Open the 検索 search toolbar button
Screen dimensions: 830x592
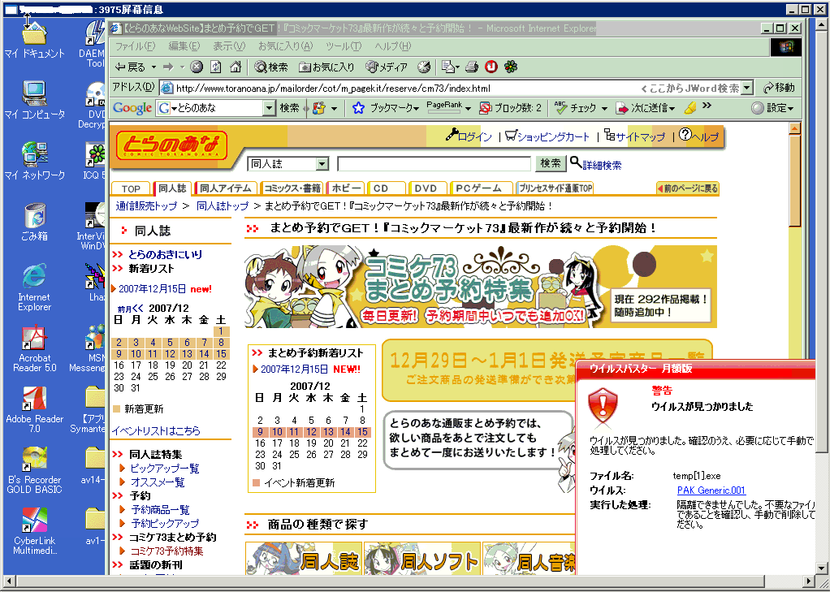(x=271, y=67)
